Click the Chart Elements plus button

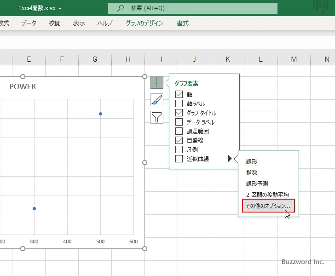pos(157,82)
